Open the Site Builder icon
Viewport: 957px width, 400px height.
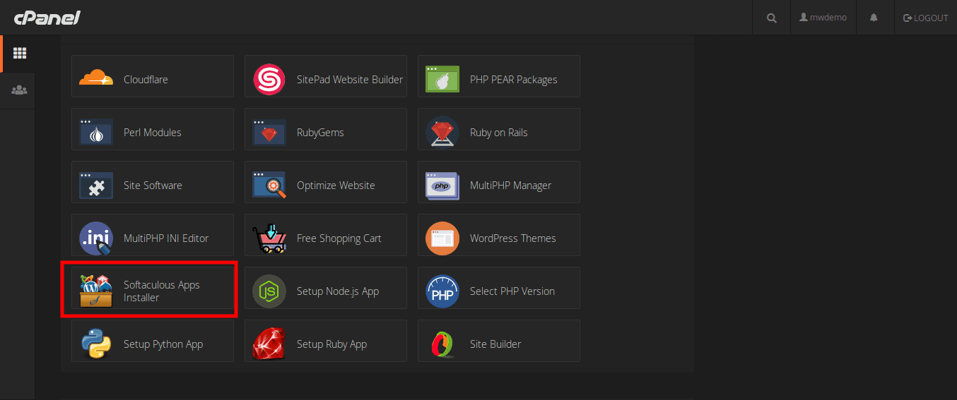click(x=442, y=344)
